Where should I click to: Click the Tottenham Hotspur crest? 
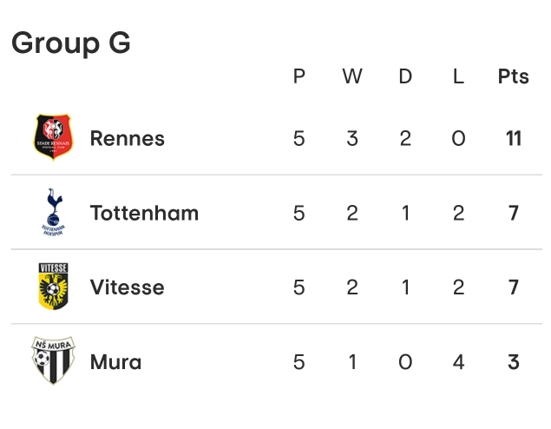pyautogui.click(x=54, y=212)
